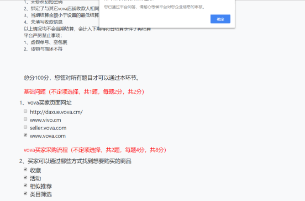Image resolution: width=305 pixels, height=201 pixels.
Task: Check the http://daxue.vova.cm/ option
Action: 25,111
